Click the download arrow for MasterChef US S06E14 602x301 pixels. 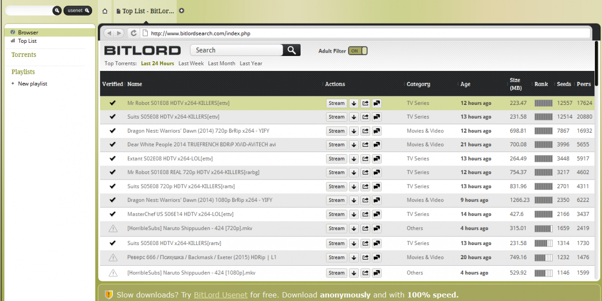(x=354, y=214)
